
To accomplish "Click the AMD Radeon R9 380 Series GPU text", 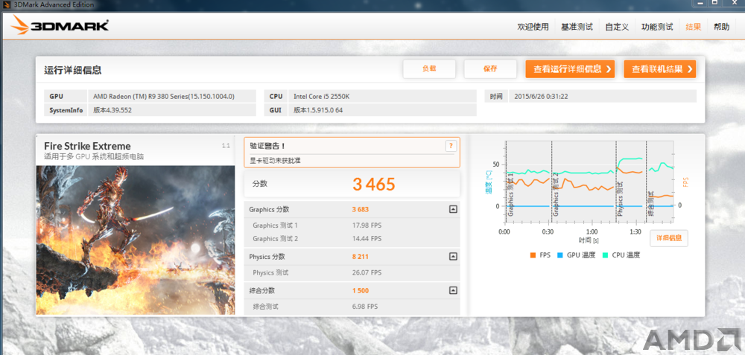I will 164,96.
